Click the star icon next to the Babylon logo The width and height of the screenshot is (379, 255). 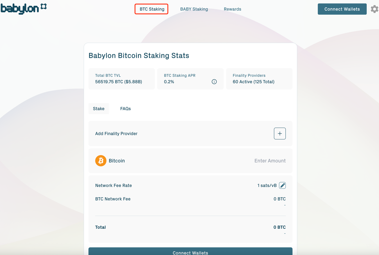tap(43, 6)
